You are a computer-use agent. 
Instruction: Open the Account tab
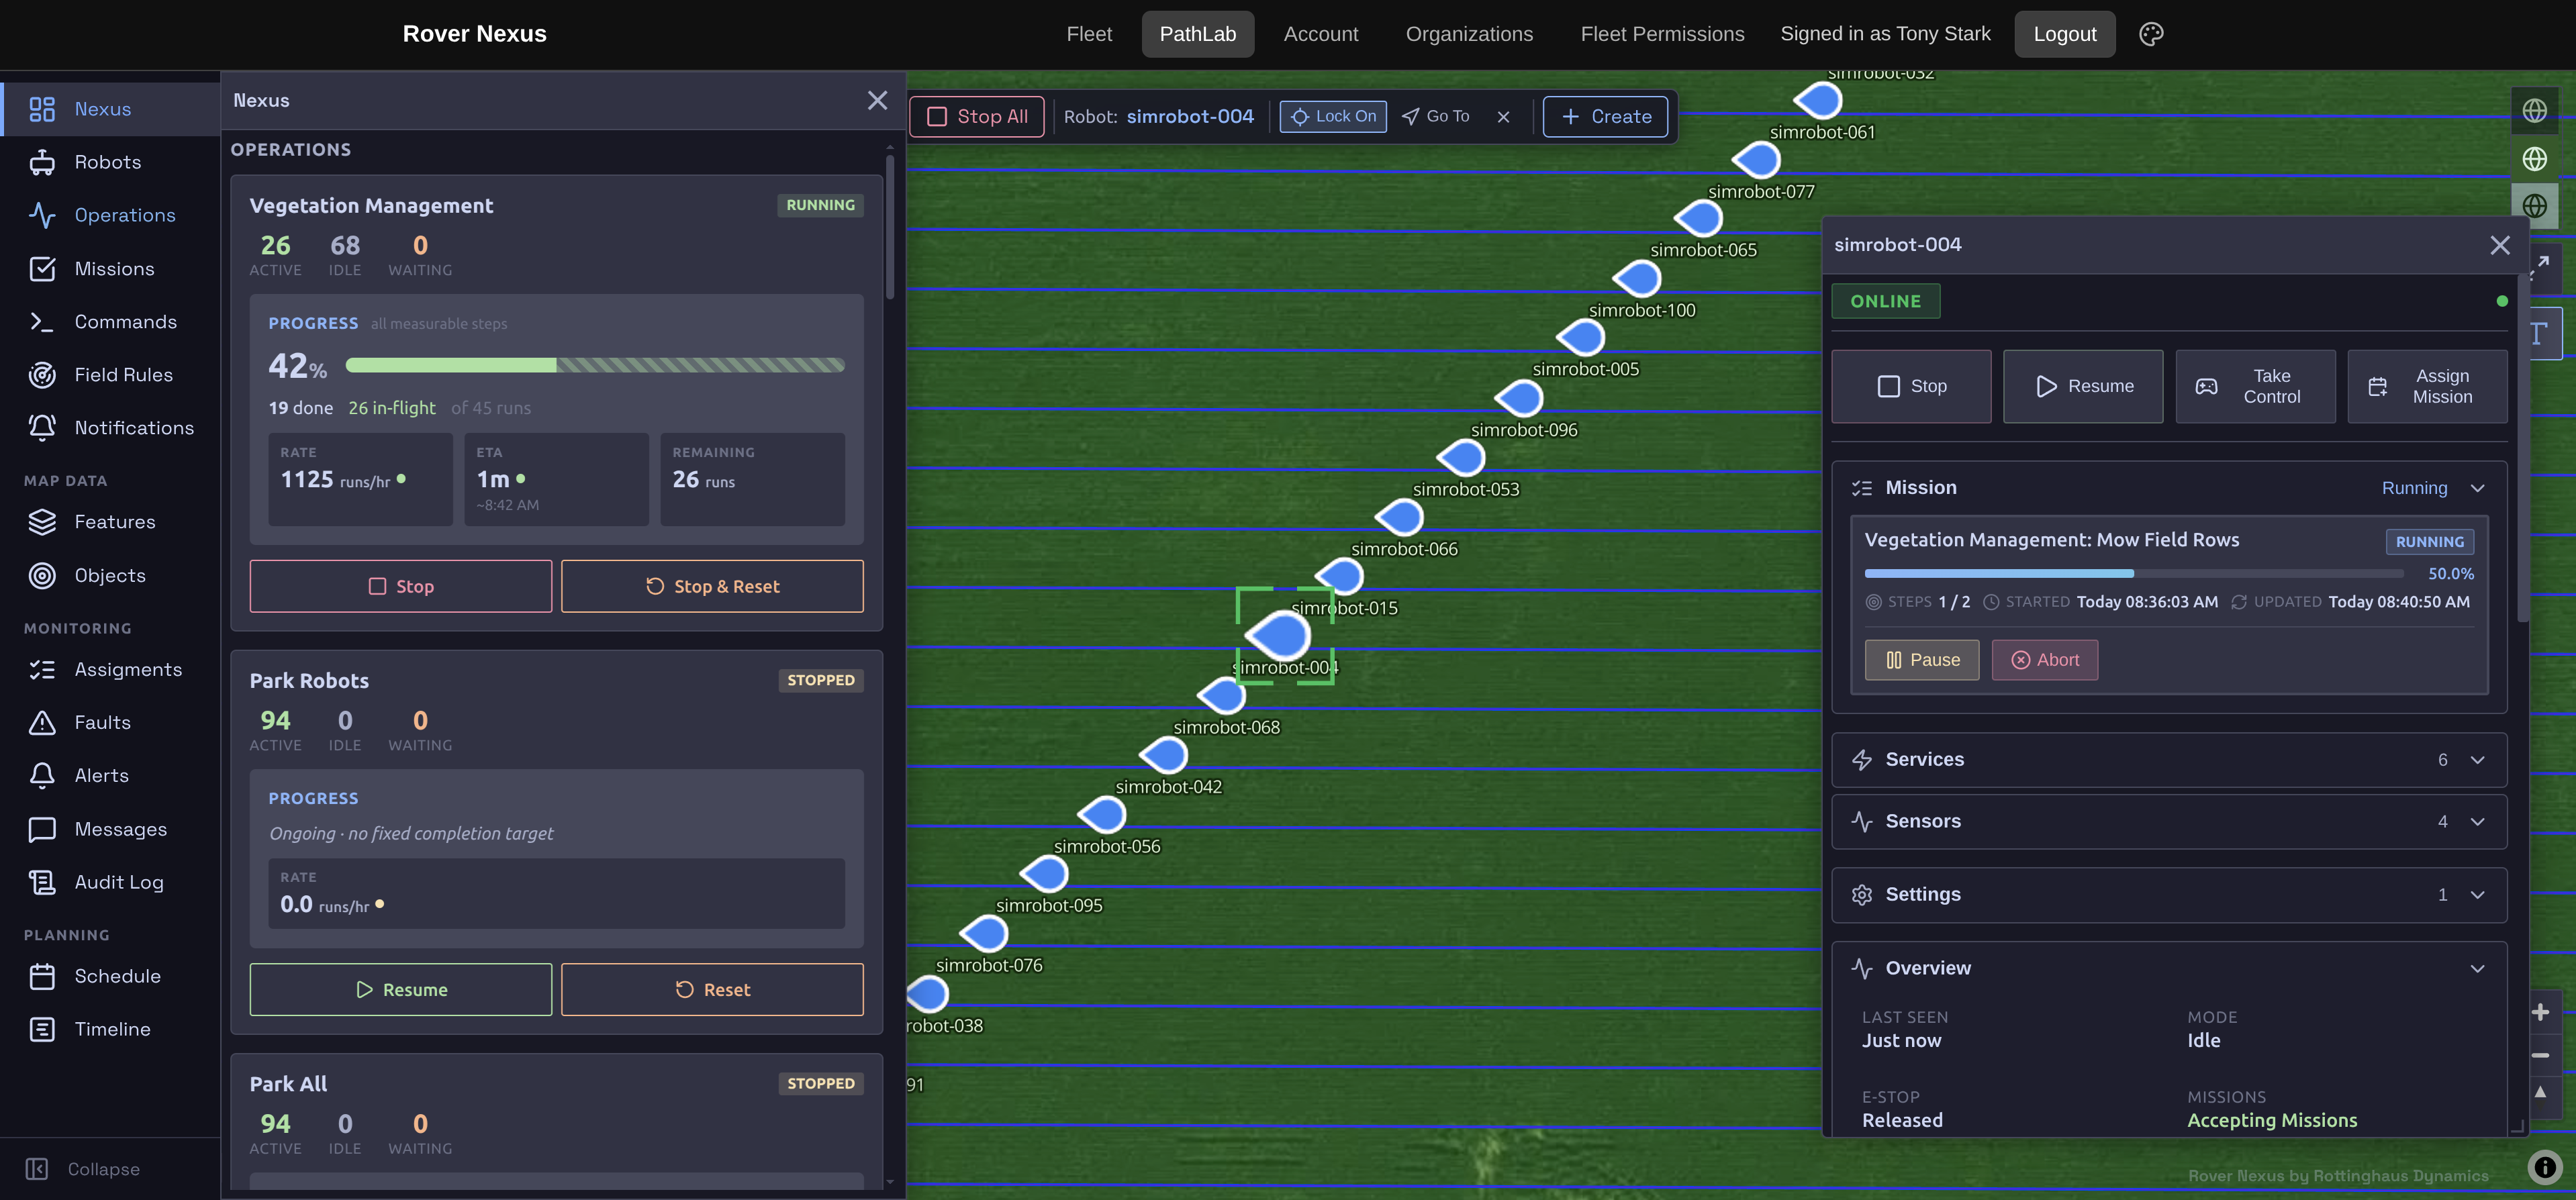1321,34
